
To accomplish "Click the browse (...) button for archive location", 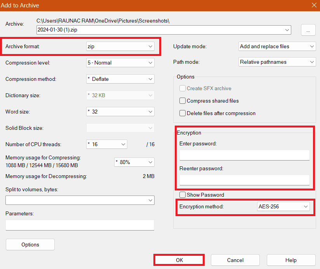I will click(x=308, y=30).
